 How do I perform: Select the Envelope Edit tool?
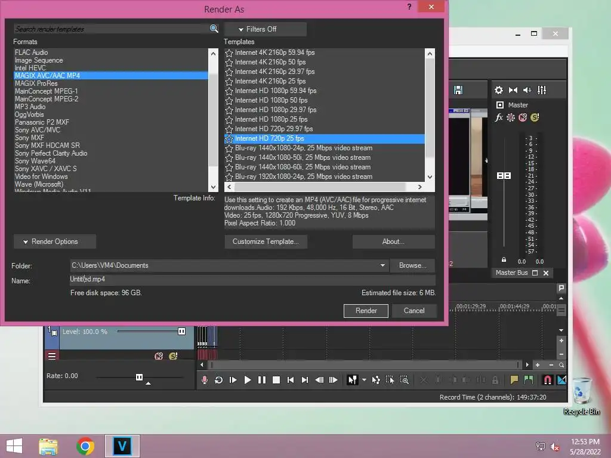(376, 380)
